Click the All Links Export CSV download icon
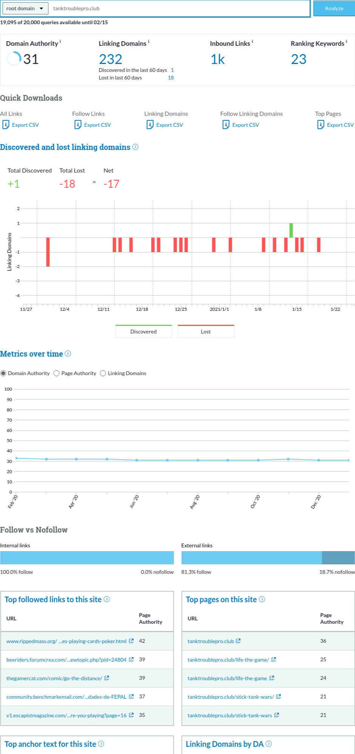This screenshot has height=754, width=355. click(6, 125)
